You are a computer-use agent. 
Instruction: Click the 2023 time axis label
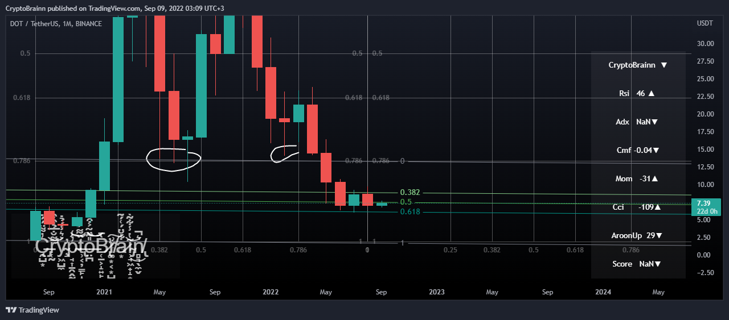437,292
